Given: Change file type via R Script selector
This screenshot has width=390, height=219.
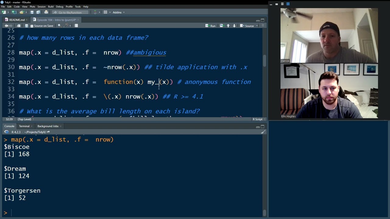Looking at the screenshot, I should [259, 119].
